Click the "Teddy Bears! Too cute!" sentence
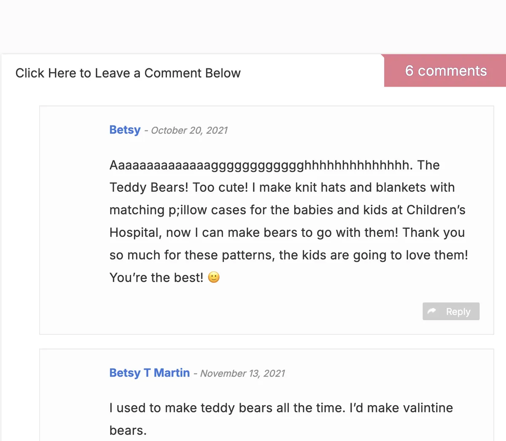Viewport: 506px width, 441px height. click(x=179, y=187)
